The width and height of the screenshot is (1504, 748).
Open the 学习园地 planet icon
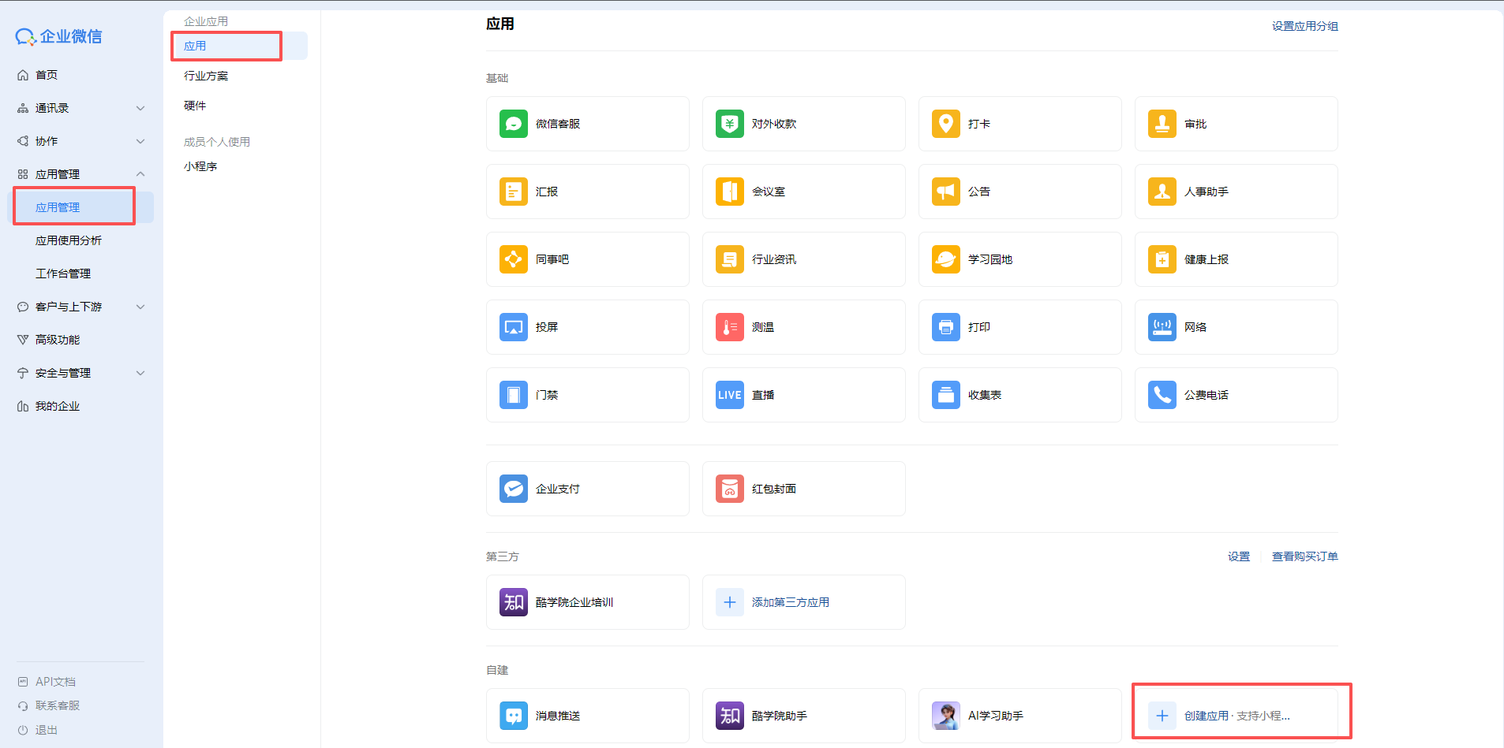[x=946, y=259]
